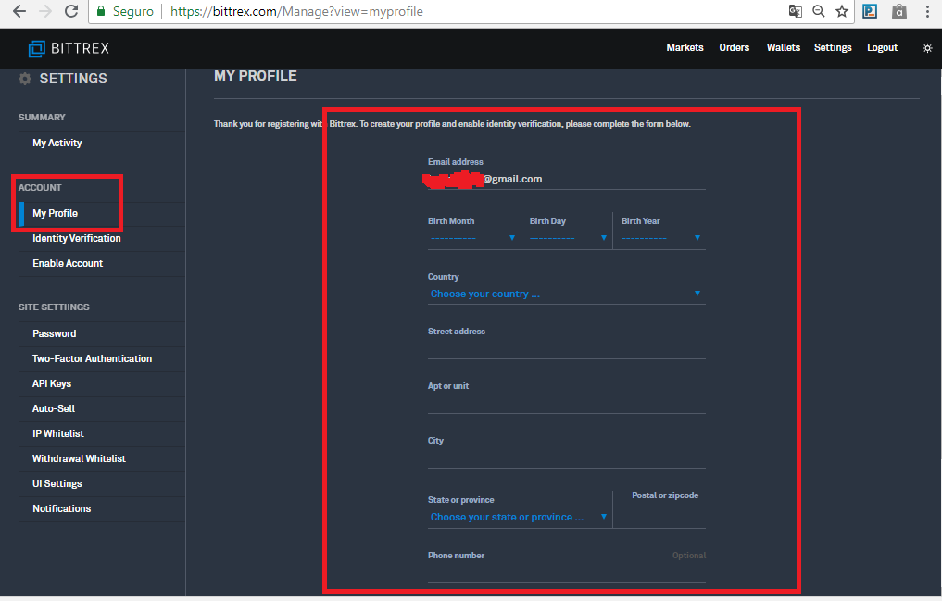Open Identity Verification in sidebar

click(76, 238)
